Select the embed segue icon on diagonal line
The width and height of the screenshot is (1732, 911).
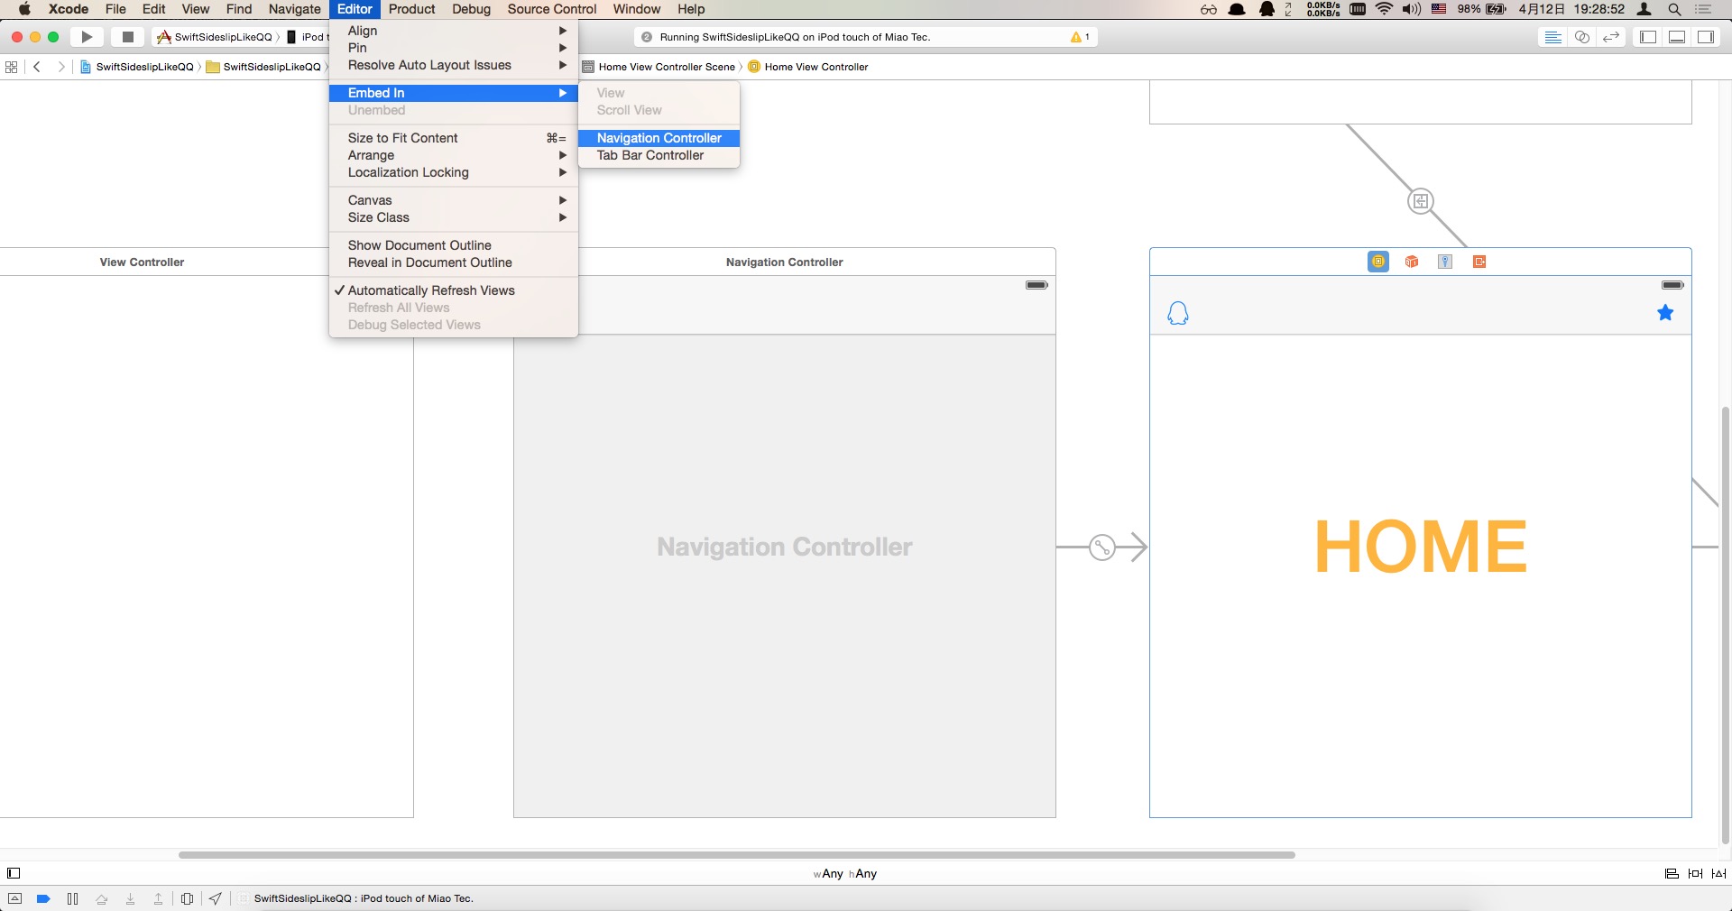point(1421,201)
